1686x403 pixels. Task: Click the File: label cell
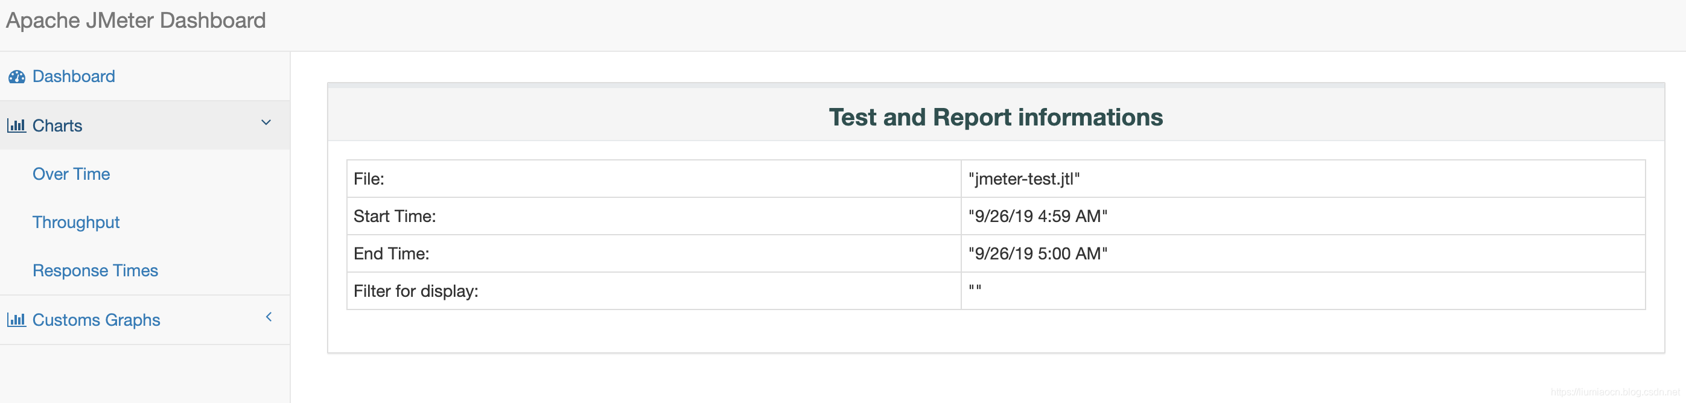pos(369,179)
